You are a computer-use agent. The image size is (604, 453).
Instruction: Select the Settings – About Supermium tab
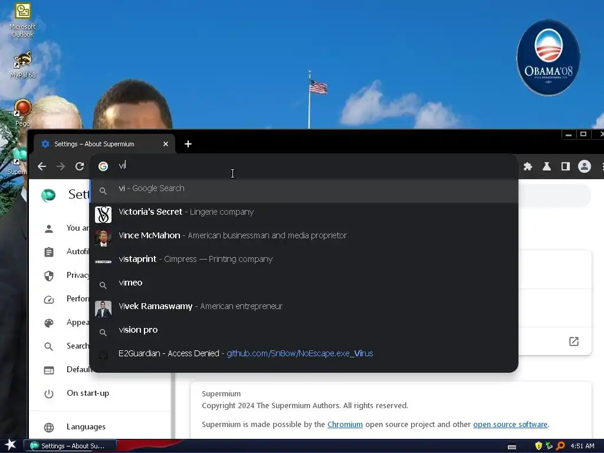104,144
